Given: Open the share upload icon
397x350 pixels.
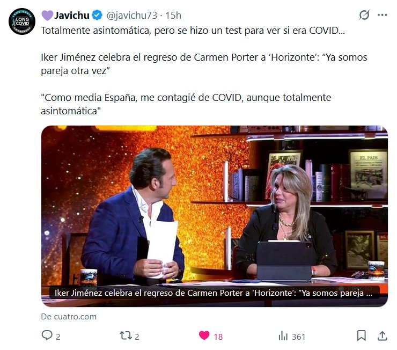Looking at the screenshot, I should (383, 336).
